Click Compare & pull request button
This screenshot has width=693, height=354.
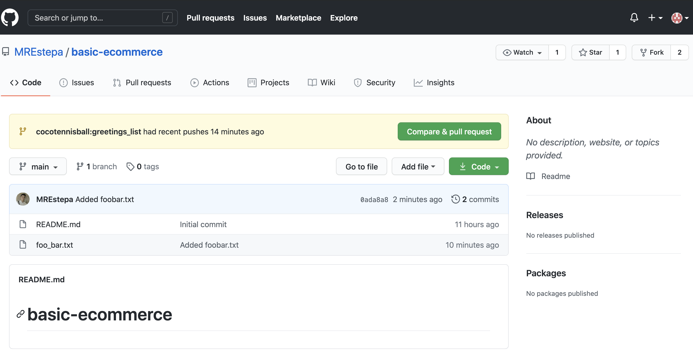(449, 131)
